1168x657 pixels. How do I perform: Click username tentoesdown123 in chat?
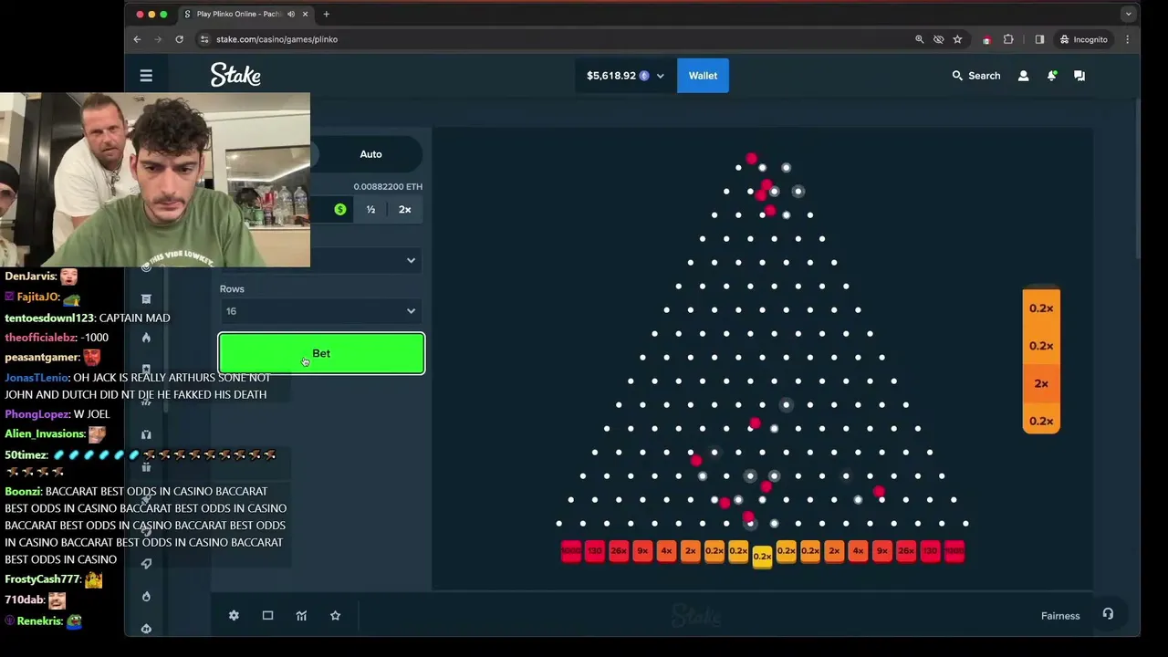[x=49, y=318]
